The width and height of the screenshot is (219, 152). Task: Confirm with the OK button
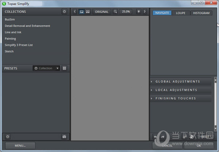click(199, 145)
